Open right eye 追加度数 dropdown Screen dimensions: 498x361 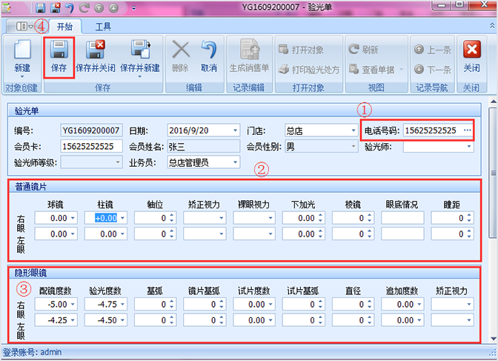click(x=419, y=304)
